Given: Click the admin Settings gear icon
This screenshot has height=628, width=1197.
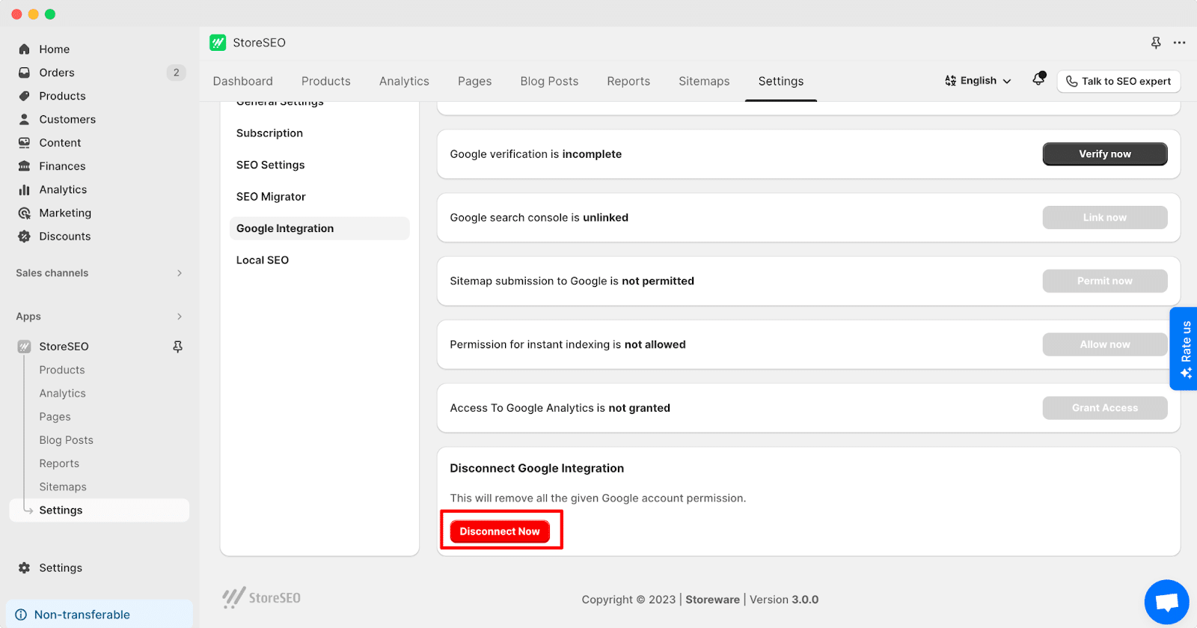Looking at the screenshot, I should tap(24, 568).
